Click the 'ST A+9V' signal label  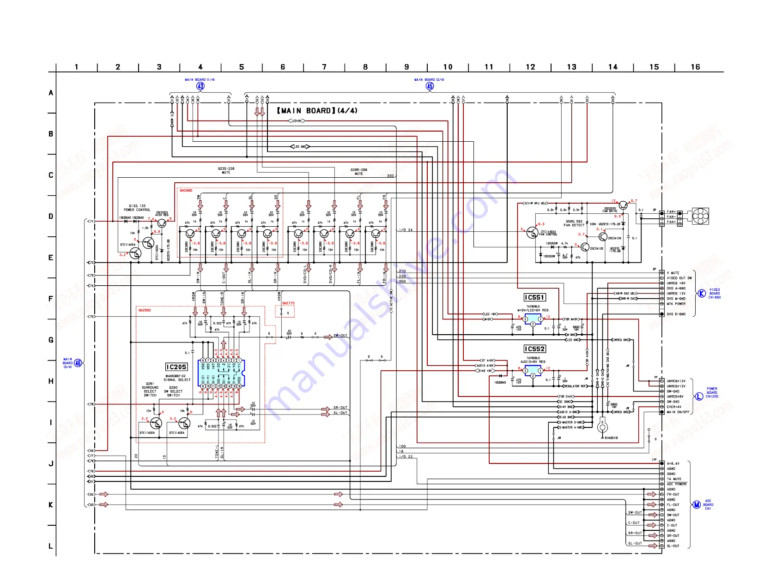pos(488,361)
